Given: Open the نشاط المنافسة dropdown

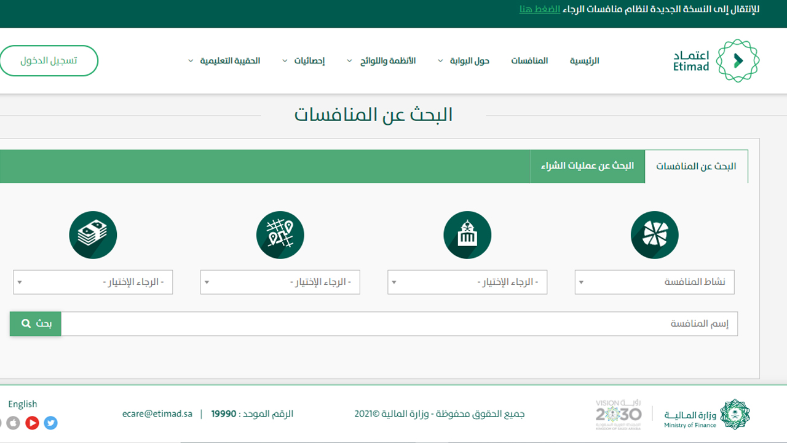Looking at the screenshot, I should (654, 282).
